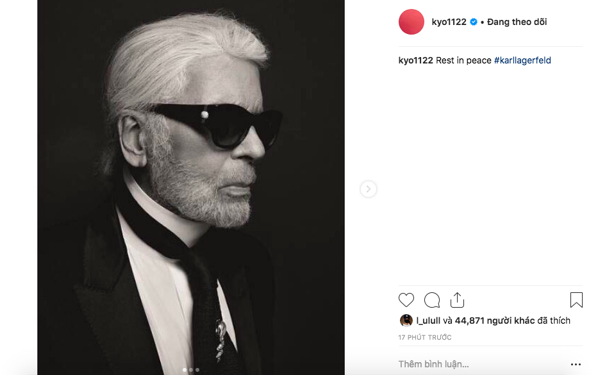Viewport: 598px width, 375px height.
Task: Save the post with the bookmark icon
Action: coord(576,300)
